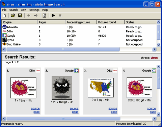Click the engine list horizontal scrollbar thumb
162x127 pixels.
tap(63, 49)
